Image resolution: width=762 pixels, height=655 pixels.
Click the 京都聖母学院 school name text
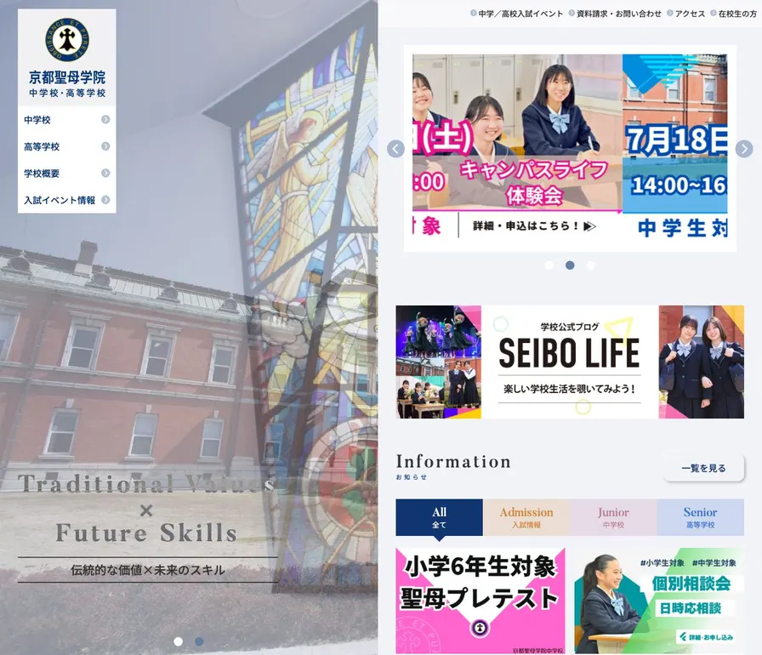(67, 77)
